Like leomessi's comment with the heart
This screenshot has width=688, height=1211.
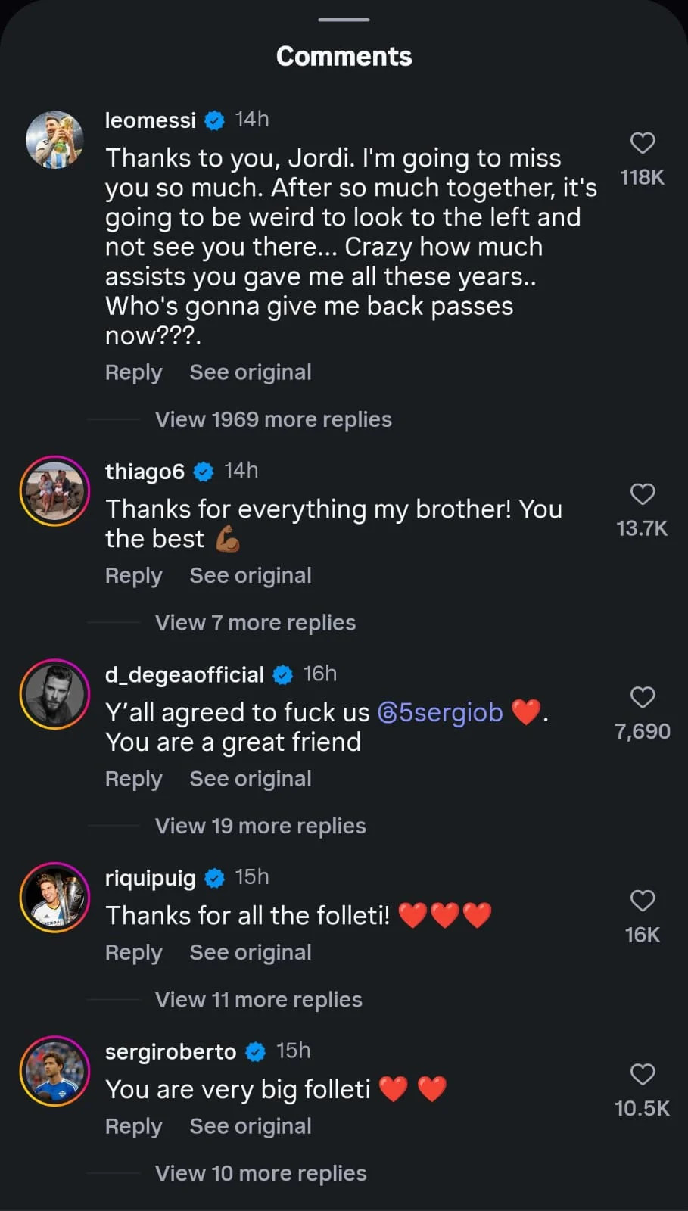point(642,143)
